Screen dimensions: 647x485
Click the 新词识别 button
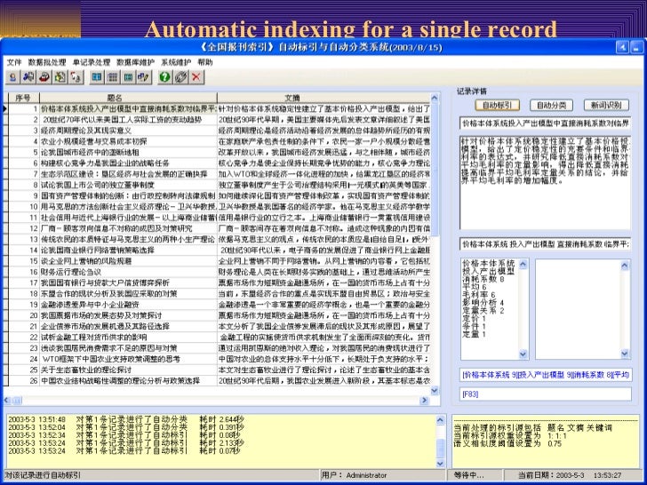(606, 105)
